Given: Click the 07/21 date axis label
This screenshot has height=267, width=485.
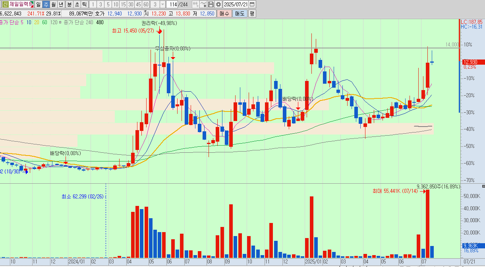Looking at the screenshot, I should coord(469,262).
